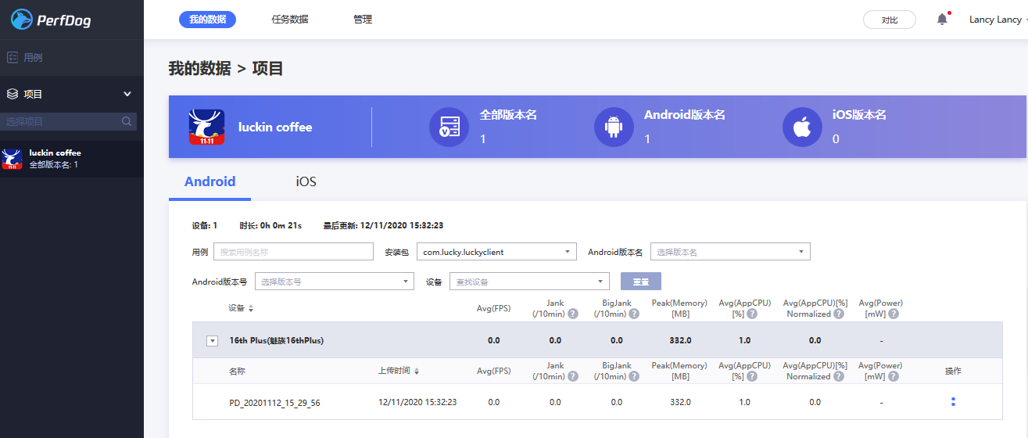Open the 设备 search dropdown

529,282
